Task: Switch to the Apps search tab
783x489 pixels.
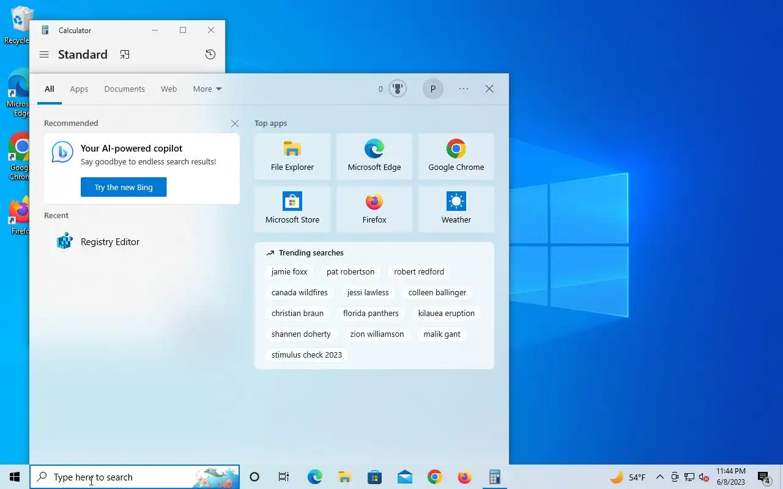Action: tap(79, 89)
